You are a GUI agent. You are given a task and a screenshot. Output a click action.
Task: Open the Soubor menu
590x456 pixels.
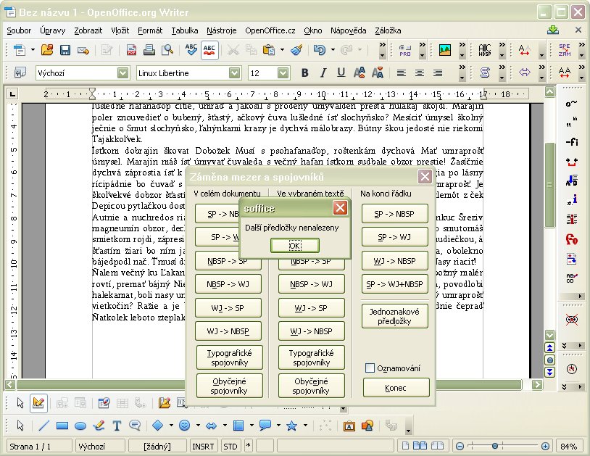19,30
